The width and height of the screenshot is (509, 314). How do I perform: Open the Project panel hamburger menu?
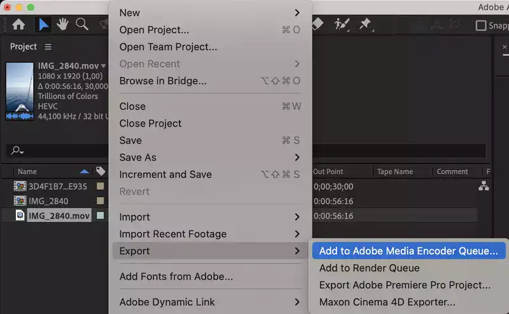tap(48, 46)
